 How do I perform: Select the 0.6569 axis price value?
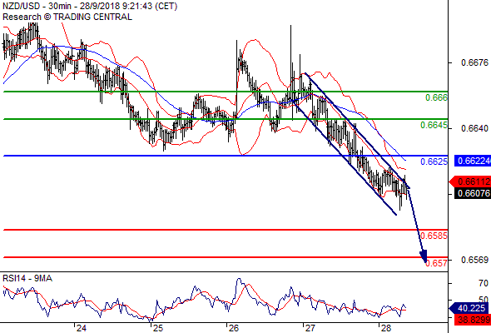[474, 260]
